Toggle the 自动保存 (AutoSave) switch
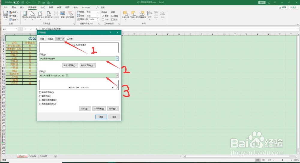 [x=16, y=2]
